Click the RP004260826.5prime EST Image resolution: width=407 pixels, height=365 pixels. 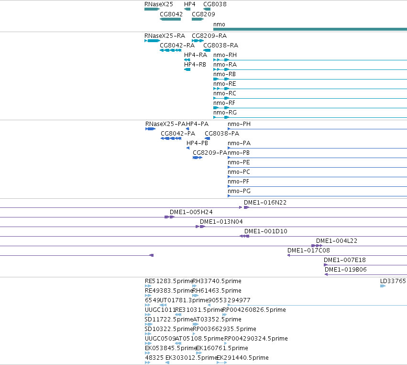tap(224, 315)
